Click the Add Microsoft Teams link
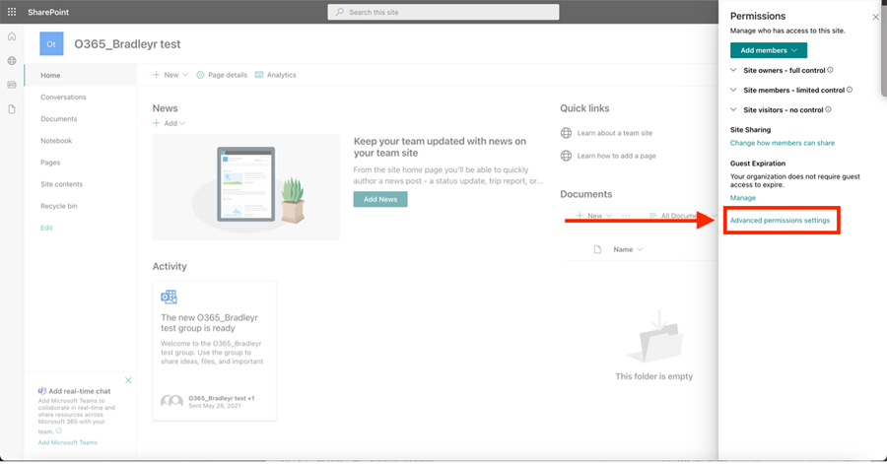 tap(68, 442)
